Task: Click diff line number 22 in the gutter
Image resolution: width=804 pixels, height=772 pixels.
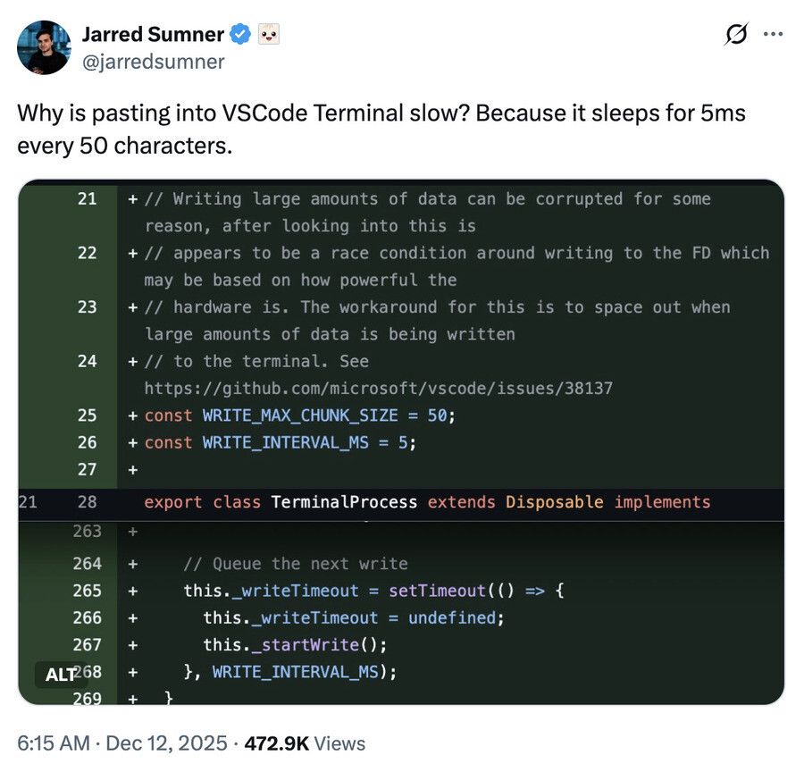Action: point(87,253)
